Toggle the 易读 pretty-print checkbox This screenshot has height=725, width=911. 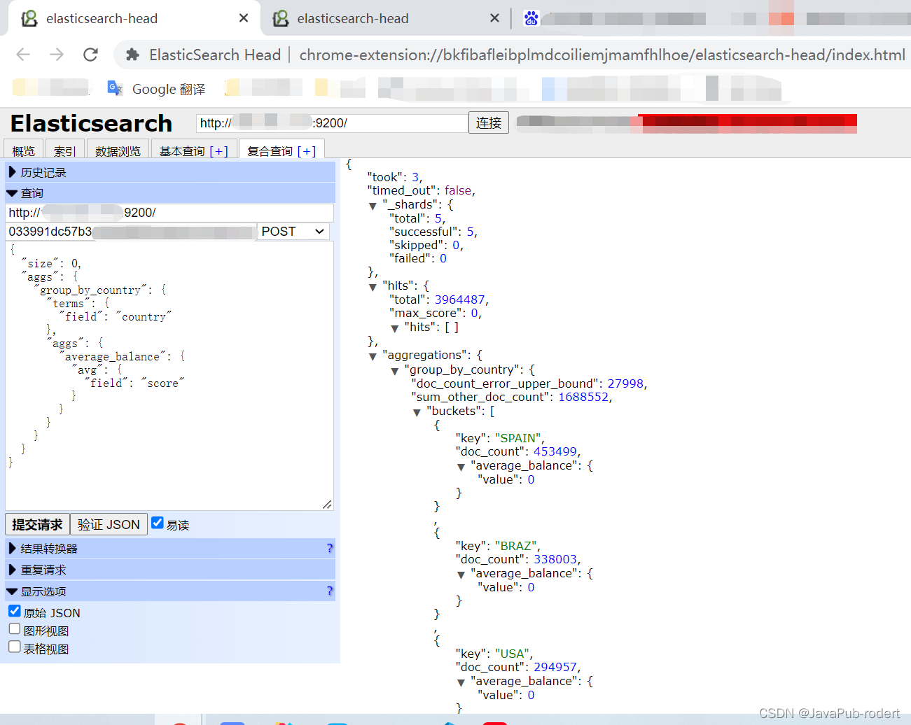click(x=158, y=523)
